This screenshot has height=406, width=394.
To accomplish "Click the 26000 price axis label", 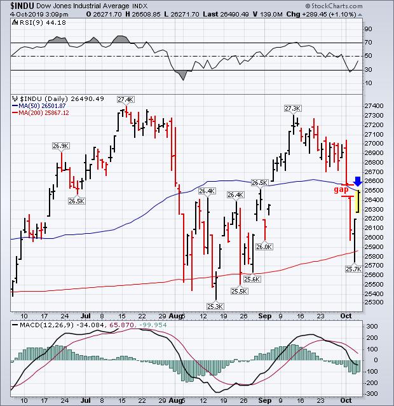I will 374,238.
